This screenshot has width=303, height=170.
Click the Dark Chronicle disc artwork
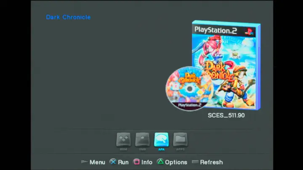coord(189,89)
